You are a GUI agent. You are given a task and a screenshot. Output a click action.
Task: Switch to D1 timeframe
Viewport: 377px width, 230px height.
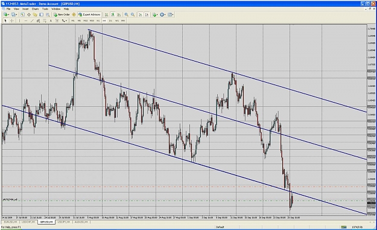pos(110,21)
